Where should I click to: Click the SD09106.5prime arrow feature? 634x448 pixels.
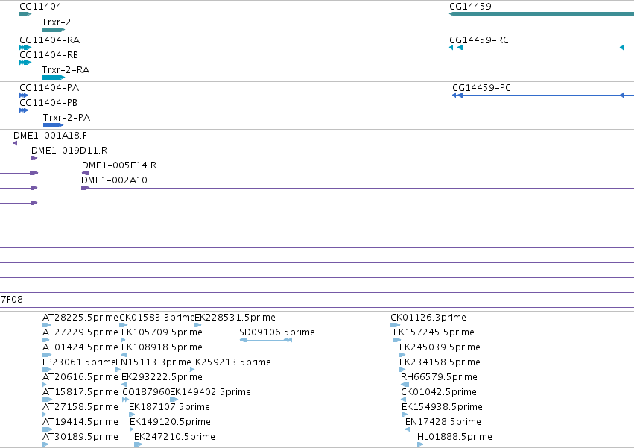point(266,340)
